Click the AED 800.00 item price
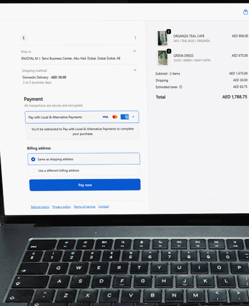249x306 pixels. tap(240, 36)
